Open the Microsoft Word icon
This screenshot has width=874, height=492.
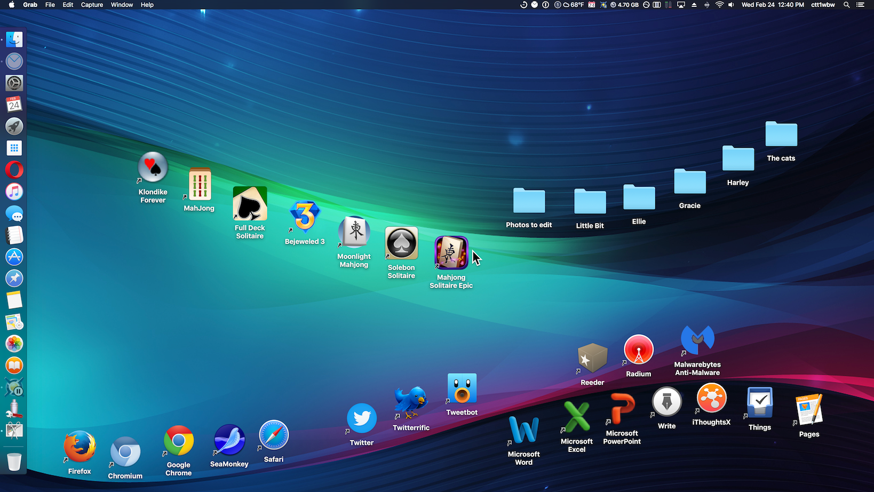[x=524, y=430]
